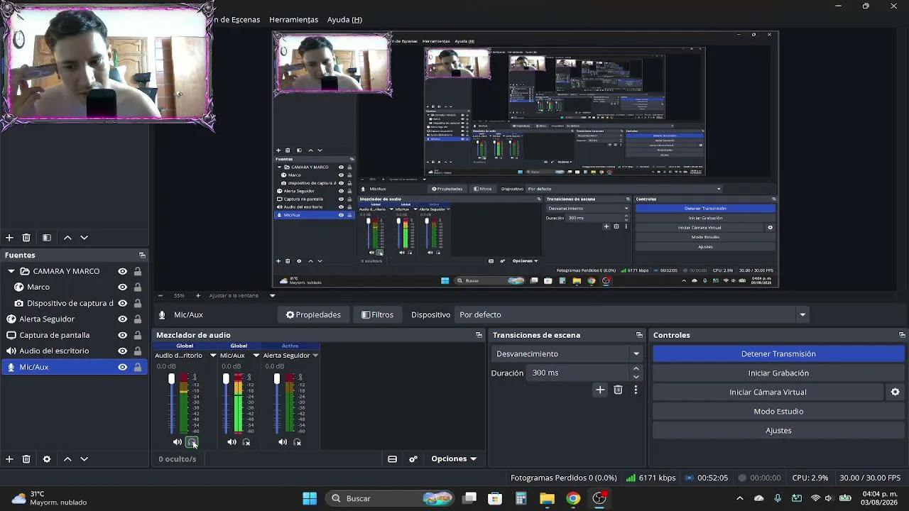Add a scene transition with the plus icon
This screenshot has width=909, height=511.
tap(600, 390)
